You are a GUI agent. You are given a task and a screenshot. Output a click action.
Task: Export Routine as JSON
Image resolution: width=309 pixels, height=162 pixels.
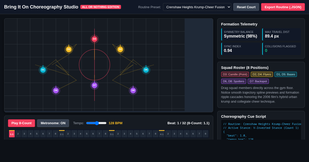(283, 7)
